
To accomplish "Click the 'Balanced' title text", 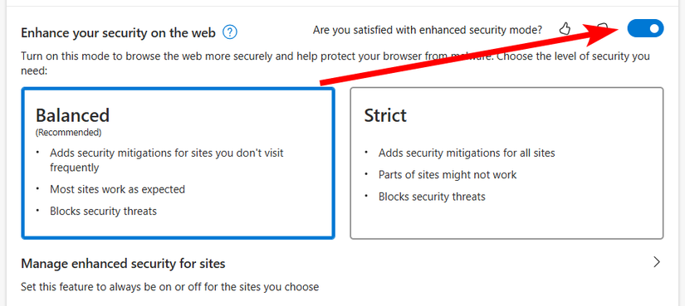I will point(72,115).
